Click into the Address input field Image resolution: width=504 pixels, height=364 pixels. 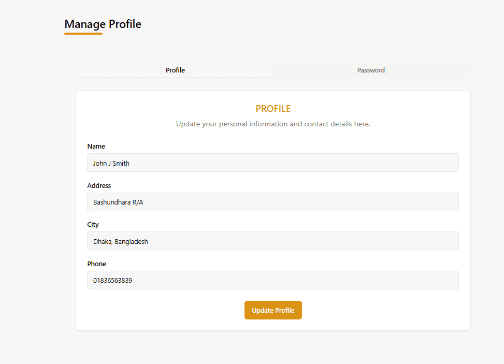click(x=272, y=202)
